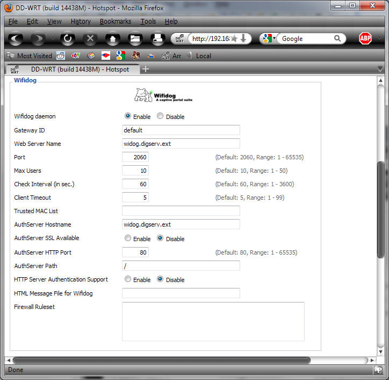Open the Bank of America flag bookmark
This screenshot has width=389, height=380.
106,55
